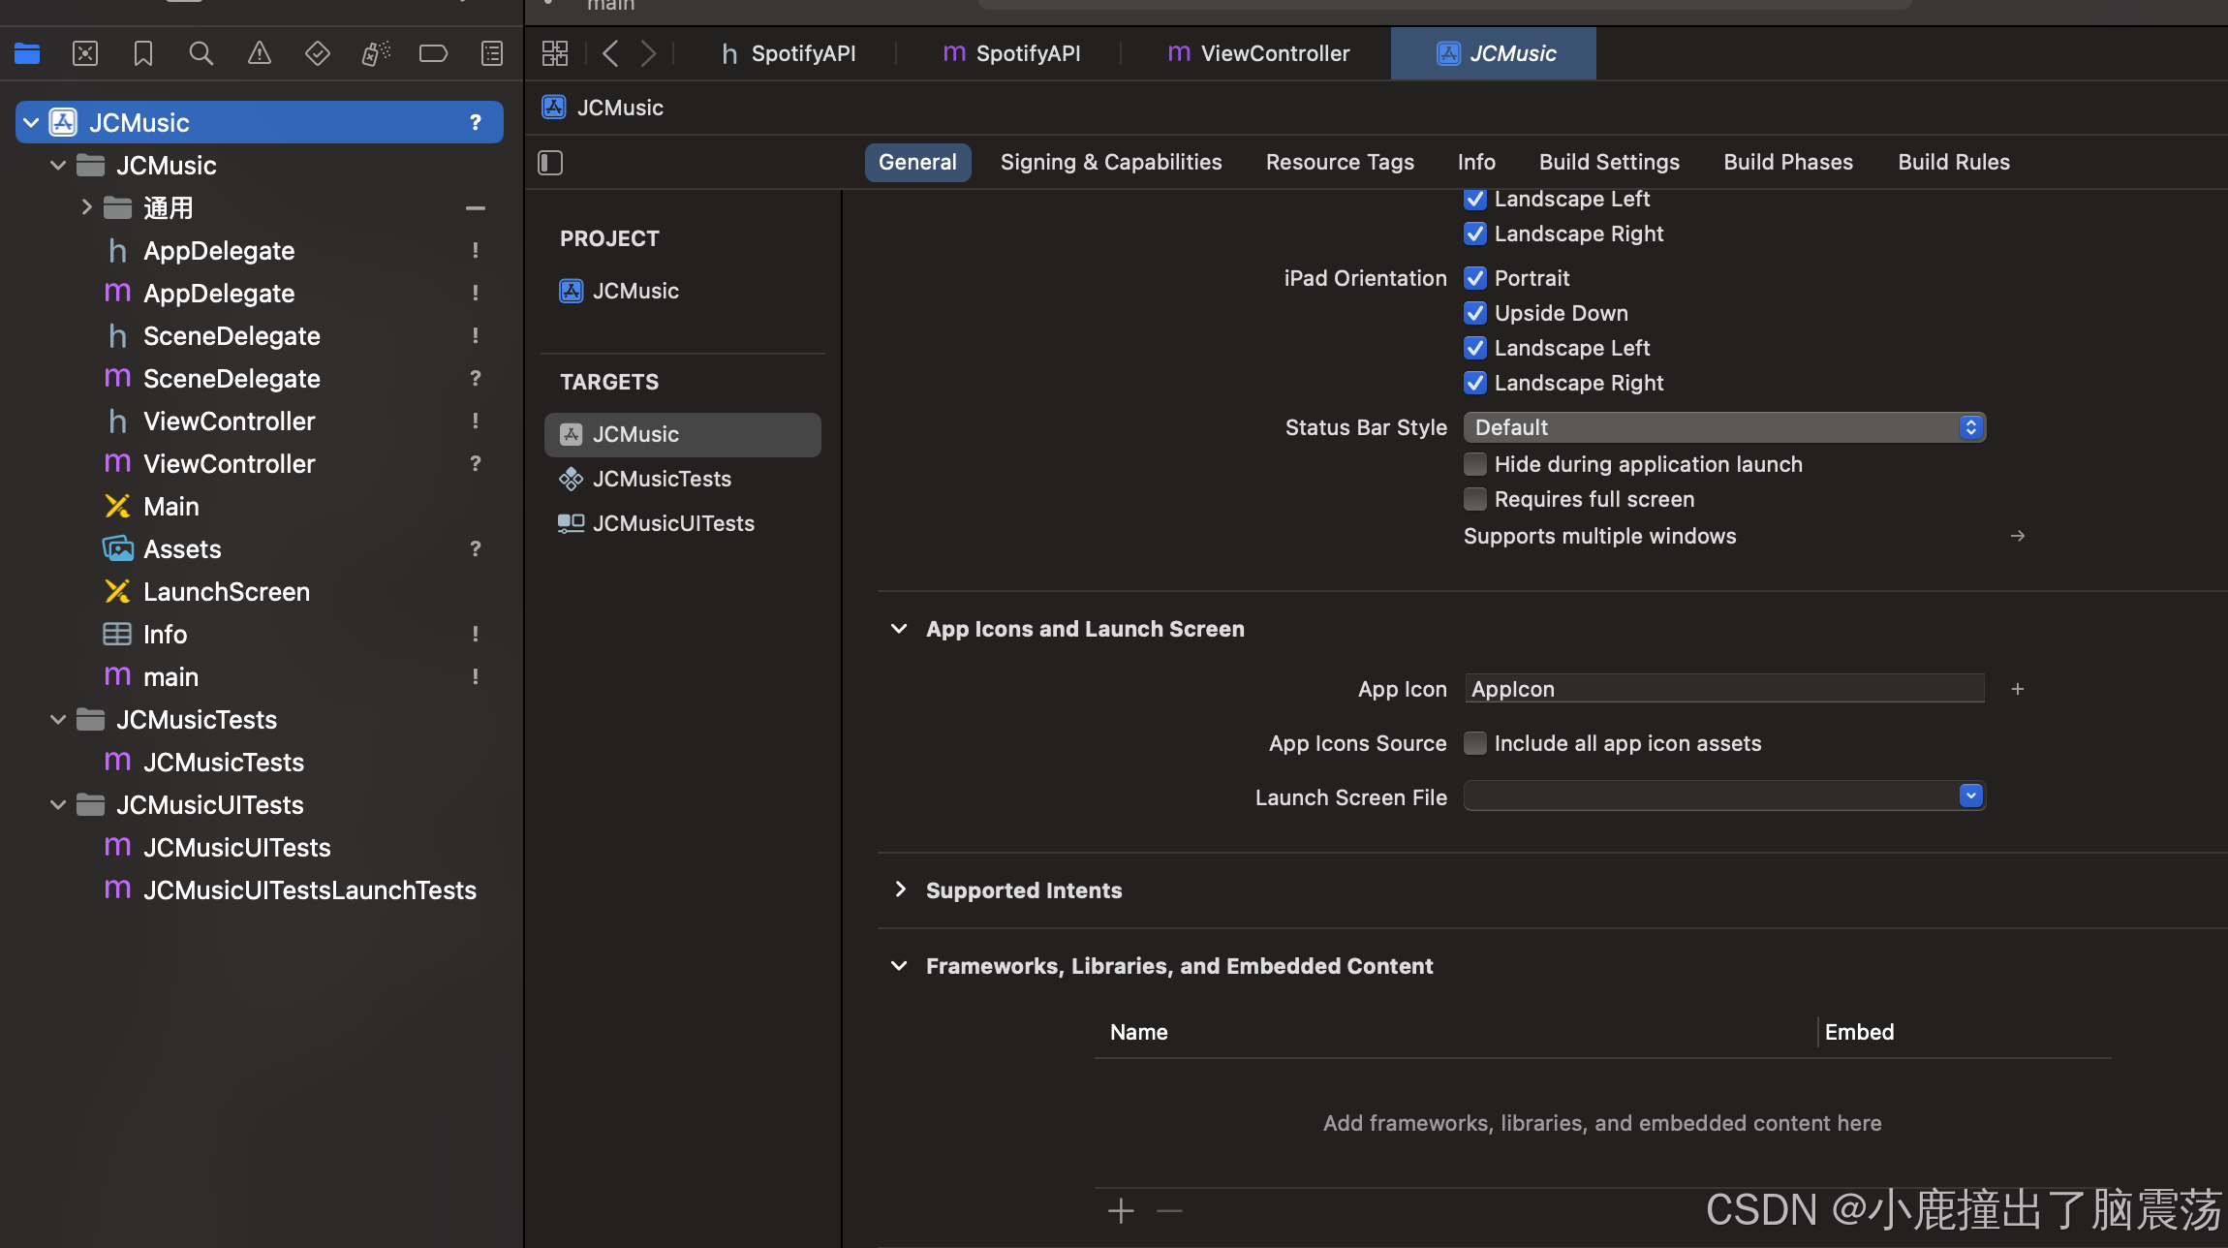Click the General tab in project settings
Screen dimensions: 2228x1248
(x=918, y=161)
